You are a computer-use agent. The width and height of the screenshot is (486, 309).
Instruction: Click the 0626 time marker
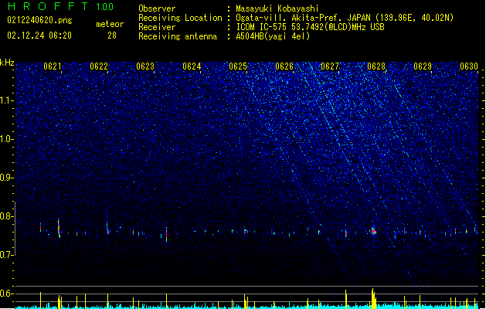(284, 66)
